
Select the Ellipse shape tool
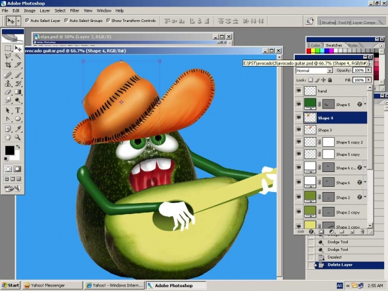[17, 119]
